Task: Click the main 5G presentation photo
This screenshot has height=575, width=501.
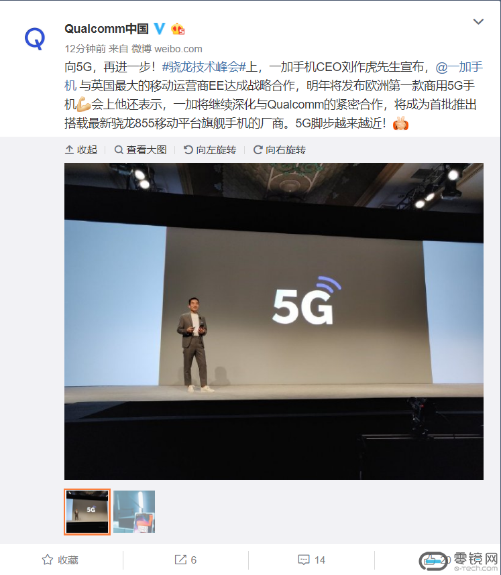Action: click(x=274, y=321)
